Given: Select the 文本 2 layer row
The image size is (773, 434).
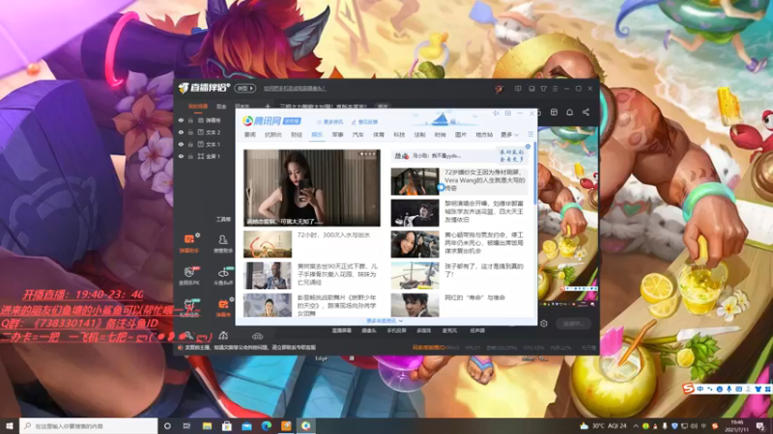Looking at the screenshot, I should click(205, 132).
